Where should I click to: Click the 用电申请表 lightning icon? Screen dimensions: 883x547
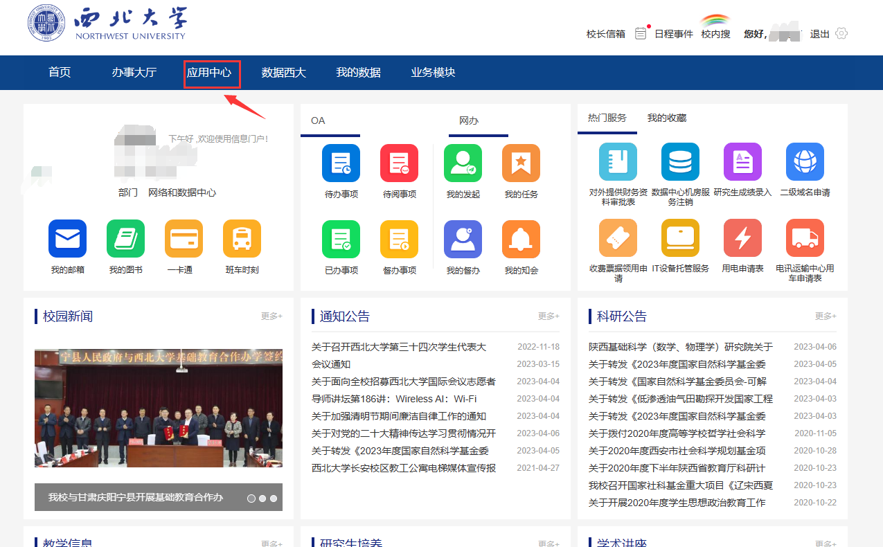tap(742, 238)
